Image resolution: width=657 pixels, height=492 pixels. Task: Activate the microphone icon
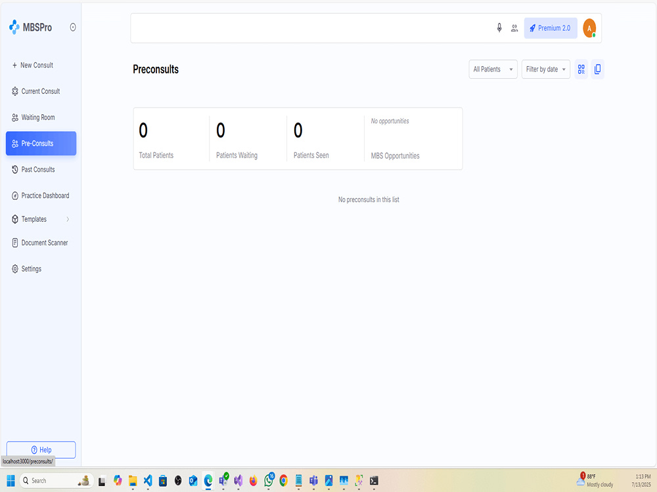(x=499, y=28)
